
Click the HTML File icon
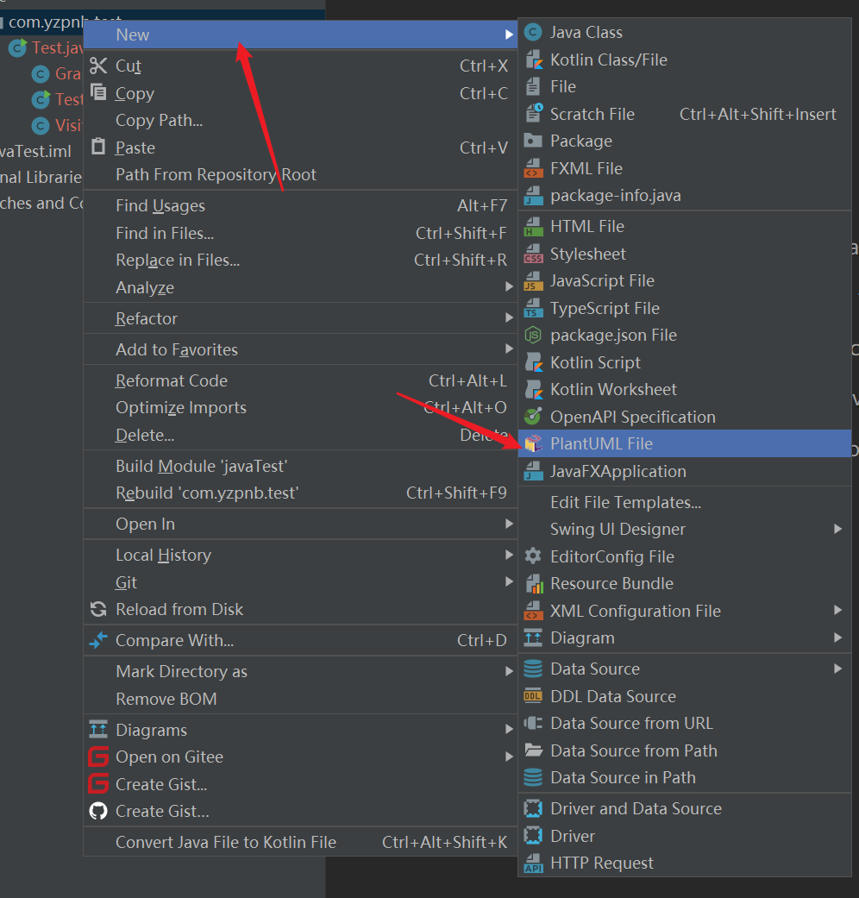533,226
